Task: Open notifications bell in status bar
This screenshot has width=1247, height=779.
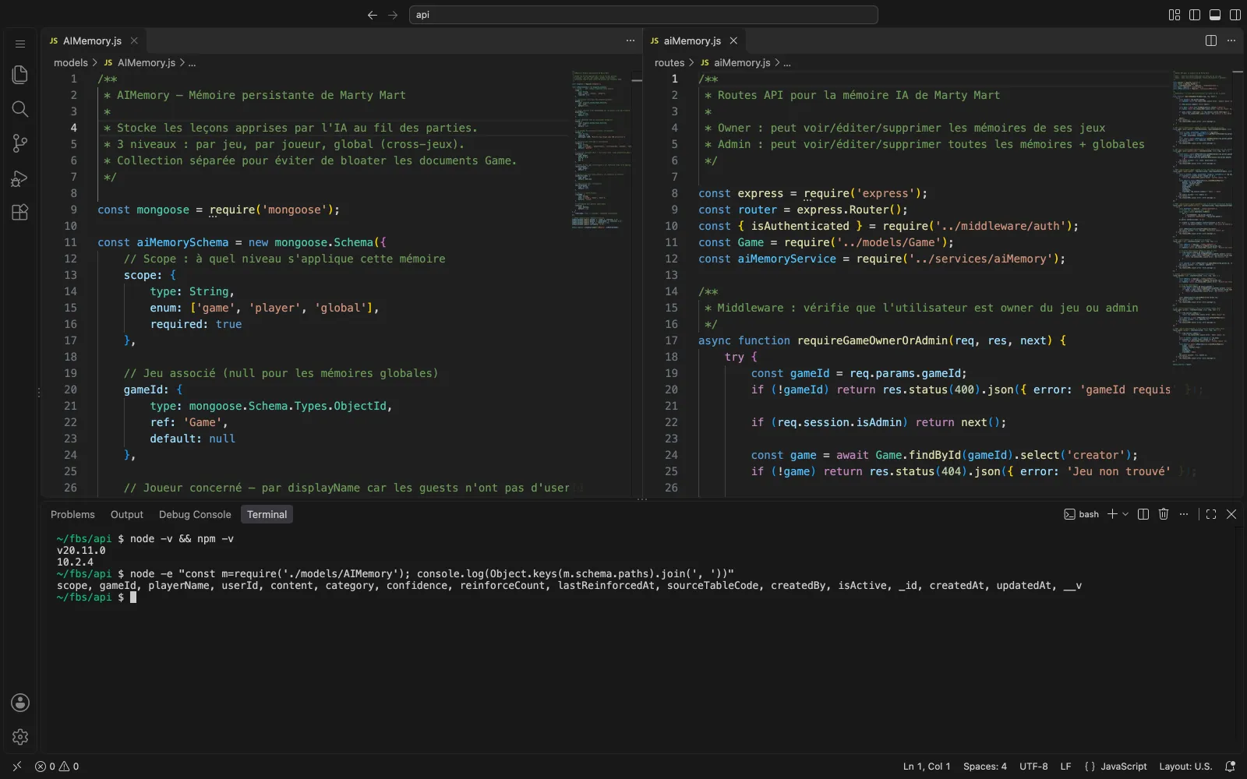Action: (x=1231, y=767)
